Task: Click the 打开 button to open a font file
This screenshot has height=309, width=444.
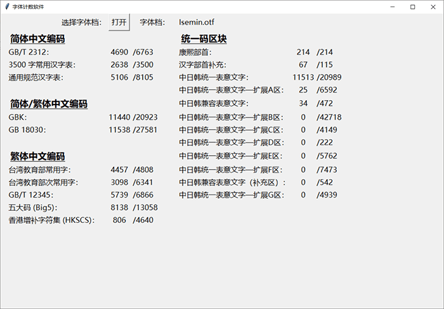Action: 119,22
